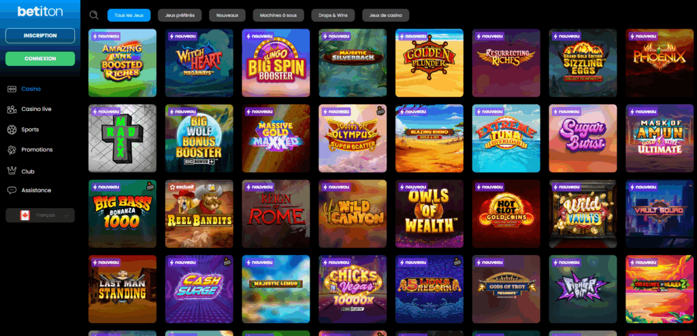
Task: Open the Casino section icon in sidebar
Action: [x=12, y=89]
